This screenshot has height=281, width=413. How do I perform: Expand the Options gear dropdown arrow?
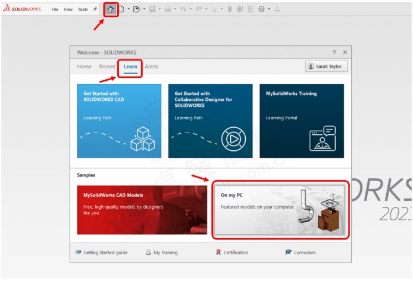coord(269,9)
